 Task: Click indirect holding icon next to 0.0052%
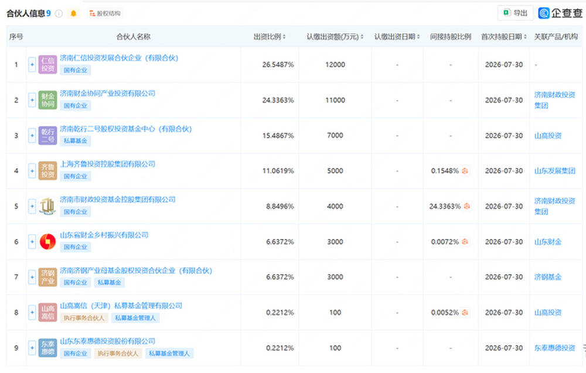(465, 312)
